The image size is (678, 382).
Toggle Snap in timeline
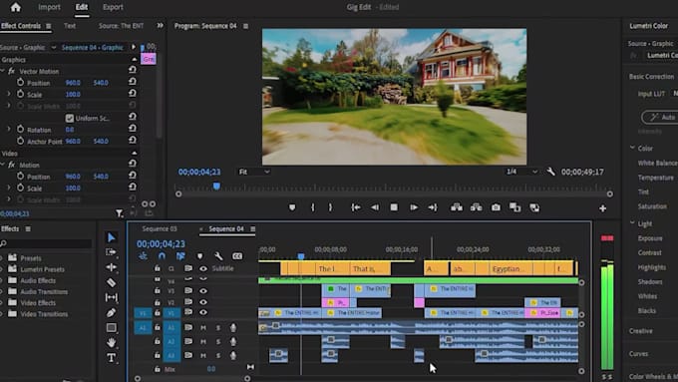tap(162, 256)
